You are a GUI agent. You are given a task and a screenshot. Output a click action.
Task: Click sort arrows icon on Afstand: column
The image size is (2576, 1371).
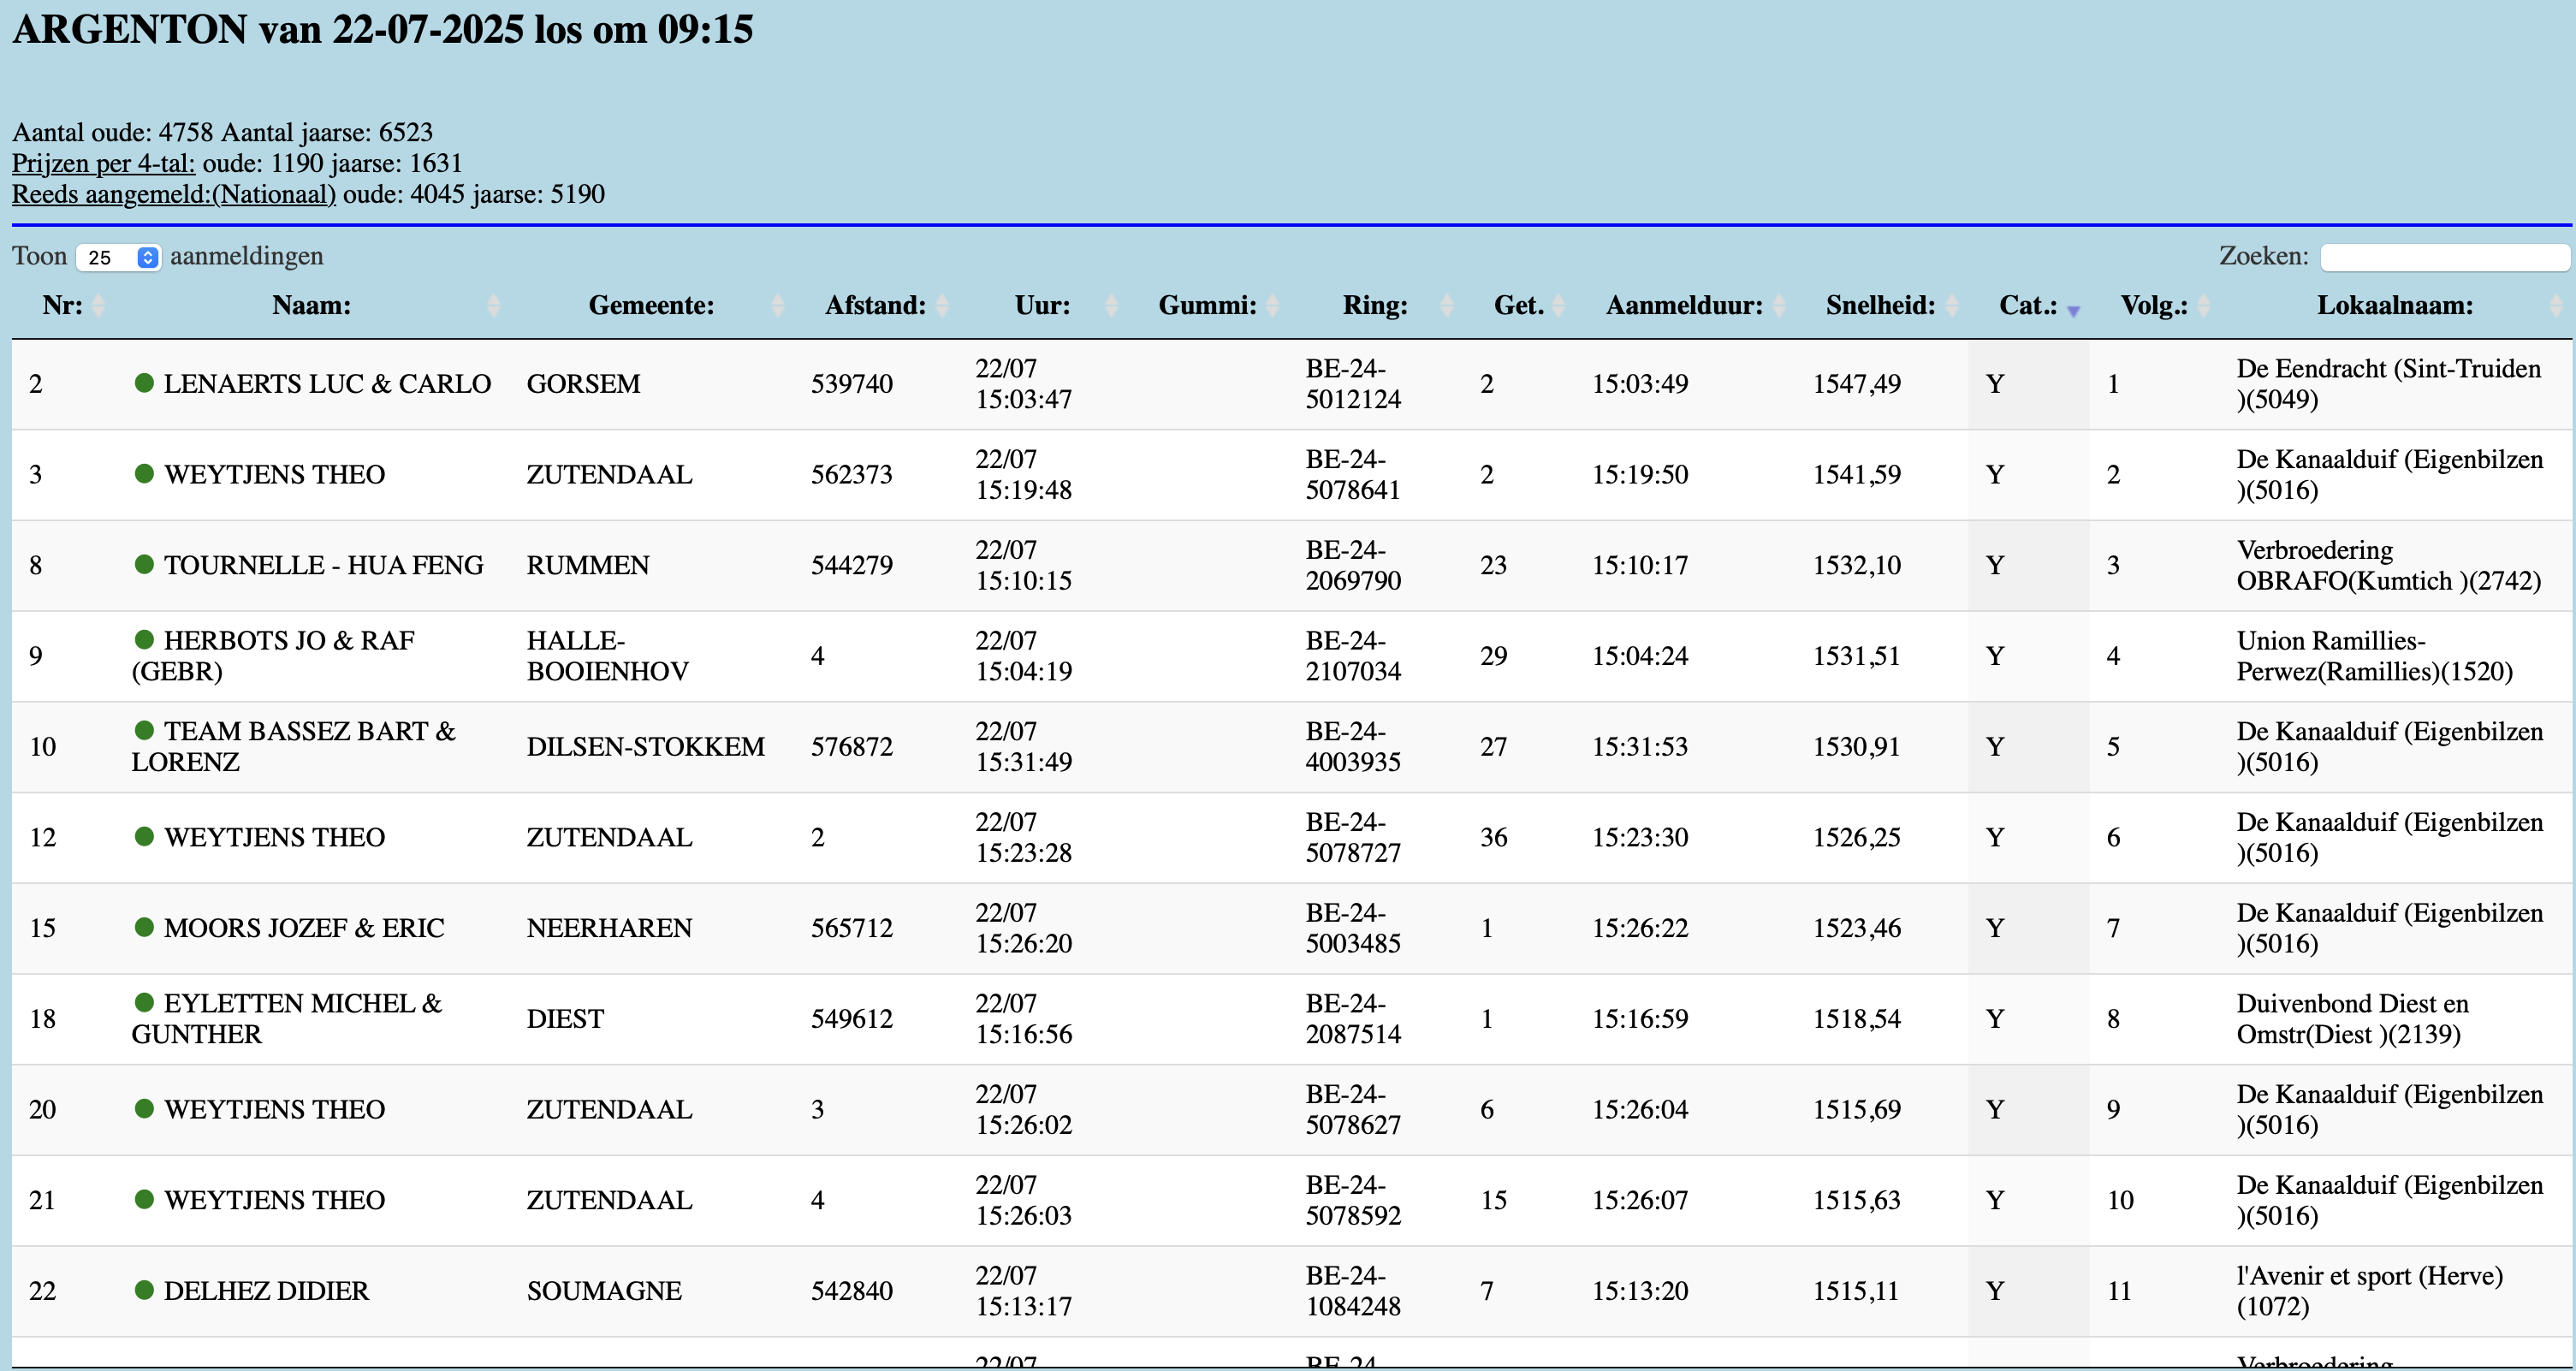[x=942, y=306]
